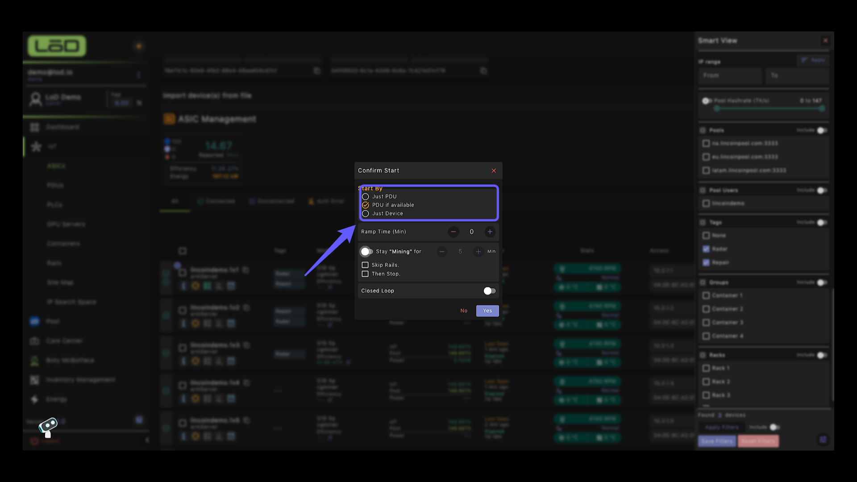Click the Ramp Time value 0
857x482 pixels.
point(472,232)
